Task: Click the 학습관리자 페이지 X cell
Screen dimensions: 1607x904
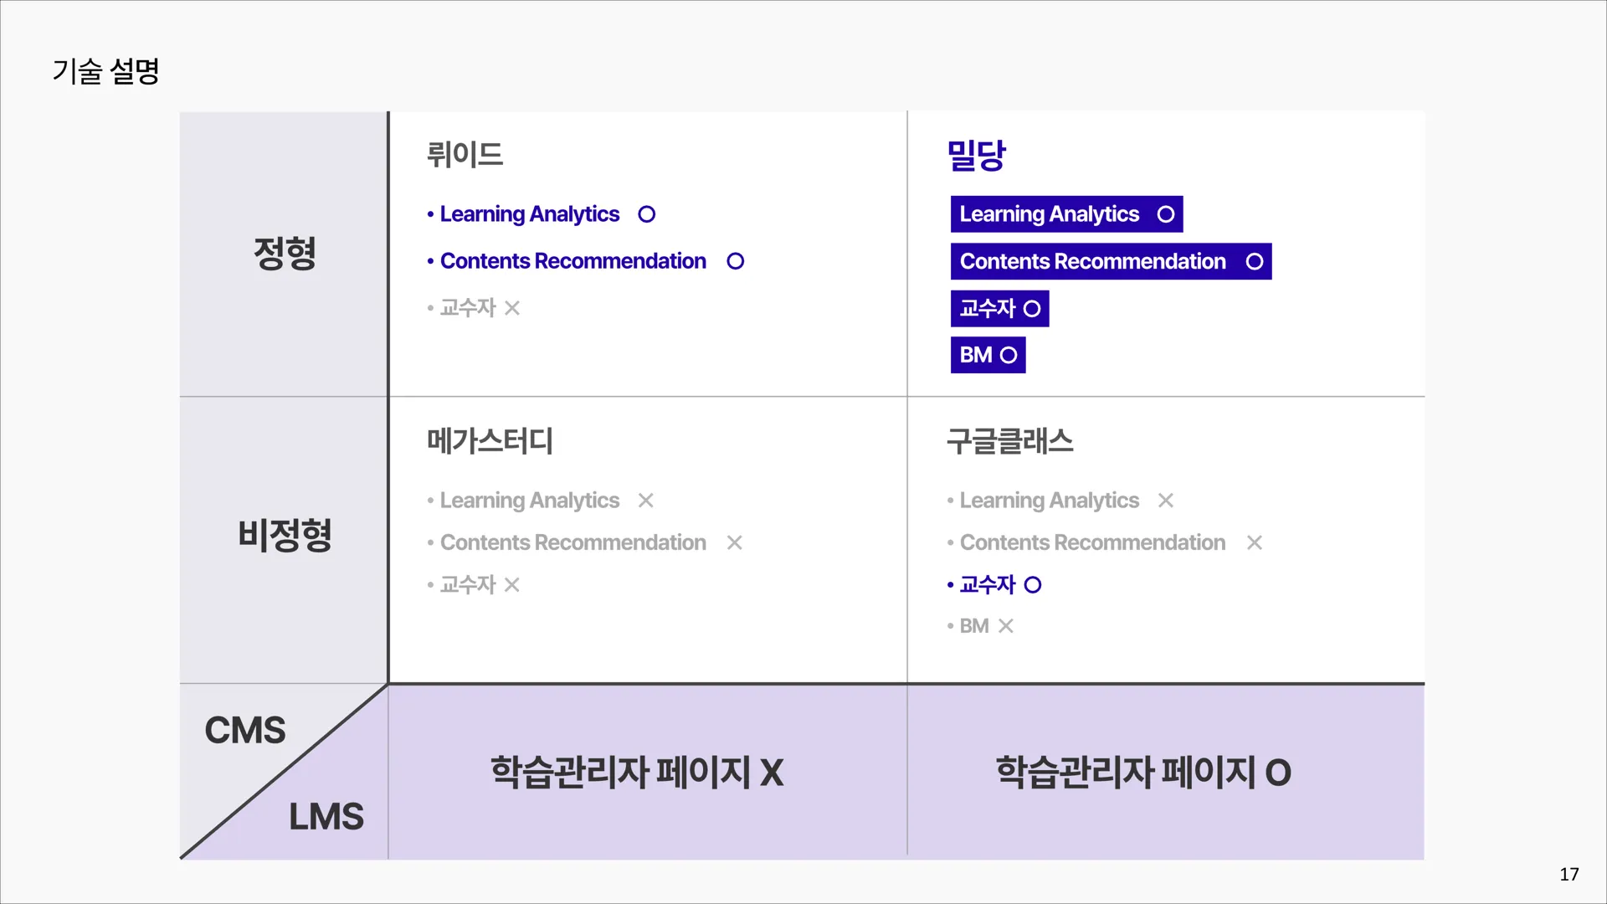Action: (636, 772)
